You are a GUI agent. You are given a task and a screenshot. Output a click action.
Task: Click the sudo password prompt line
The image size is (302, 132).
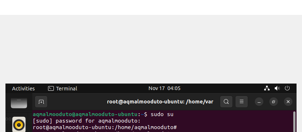(87, 121)
